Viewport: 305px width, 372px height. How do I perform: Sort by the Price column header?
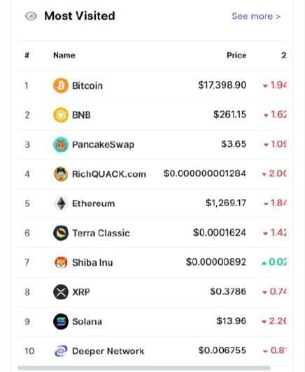tap(236, 55)
